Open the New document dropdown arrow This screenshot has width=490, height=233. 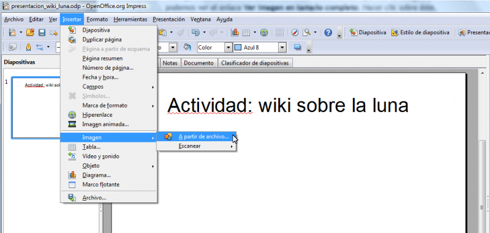coord(21,32)
